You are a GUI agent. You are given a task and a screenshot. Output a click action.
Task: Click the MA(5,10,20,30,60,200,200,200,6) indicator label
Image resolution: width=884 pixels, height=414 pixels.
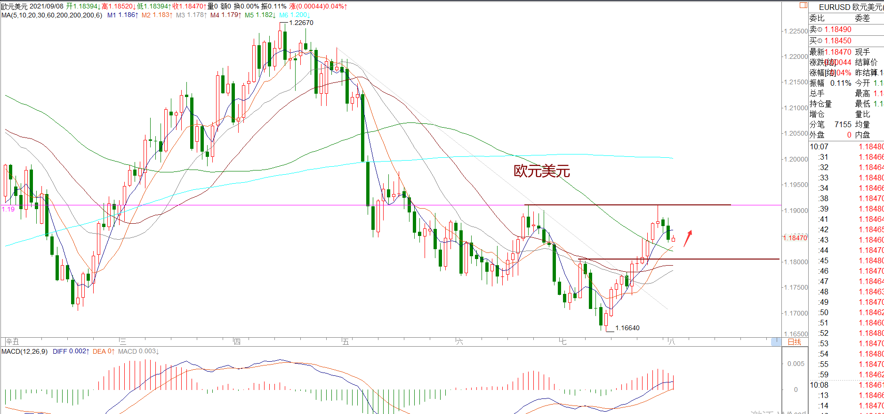tap(52, 15)
